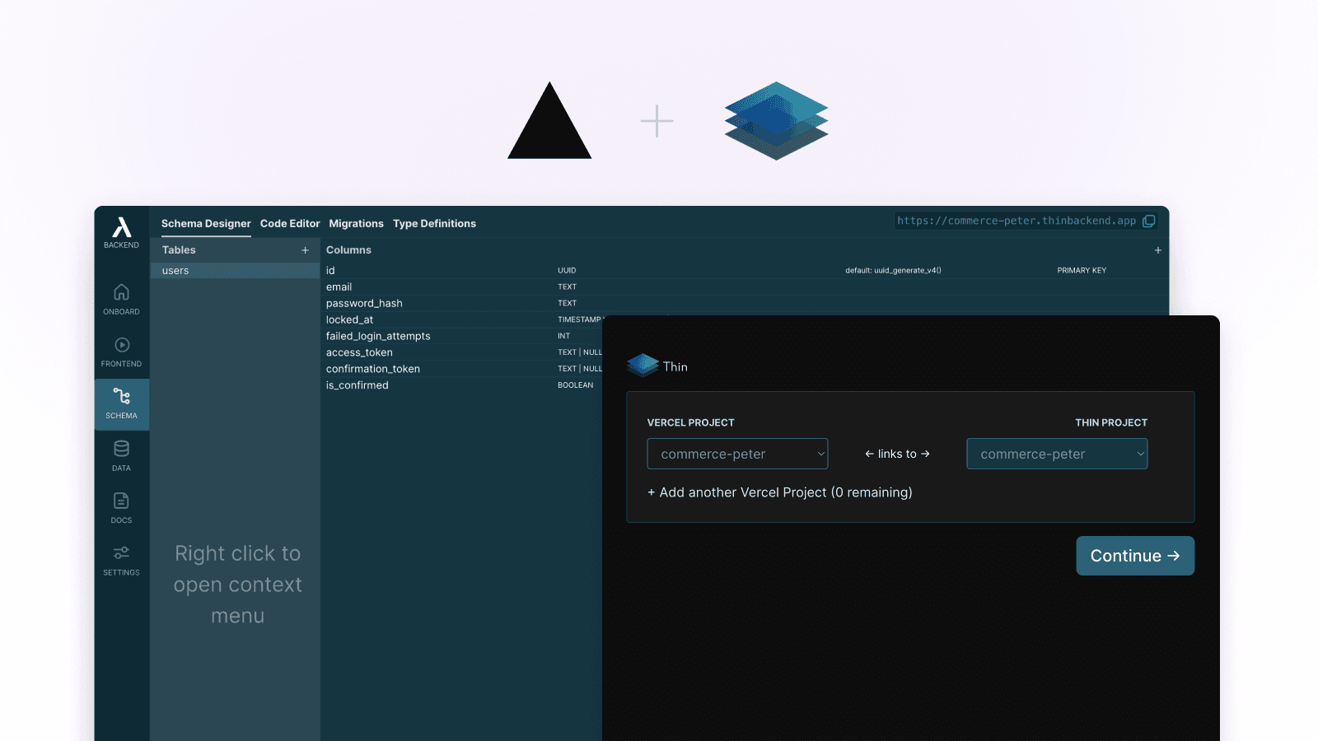Expand the Vercel Project dropdown

click(737, 454)
